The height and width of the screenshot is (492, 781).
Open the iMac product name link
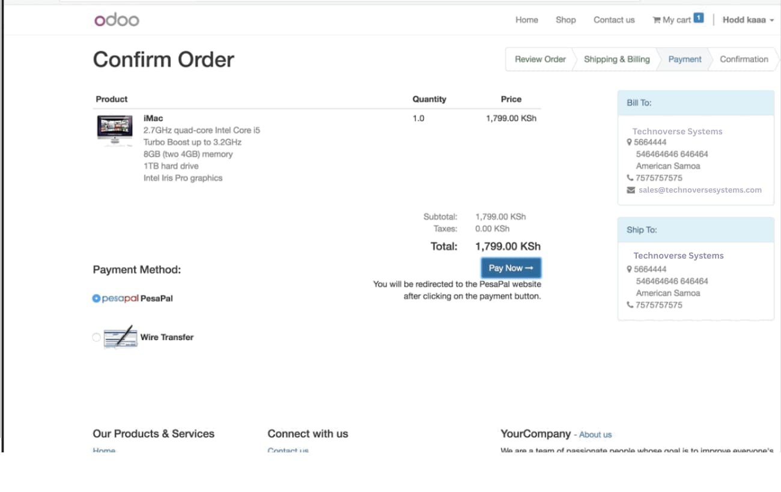coord(153,118)
